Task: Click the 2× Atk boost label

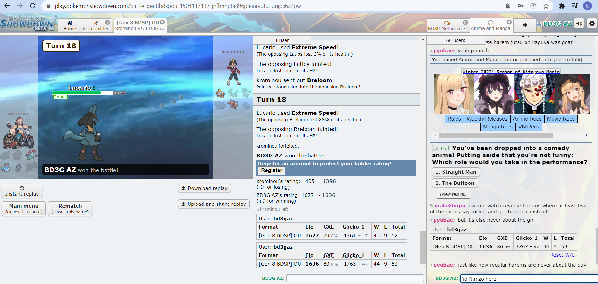Action: point(60,97)
